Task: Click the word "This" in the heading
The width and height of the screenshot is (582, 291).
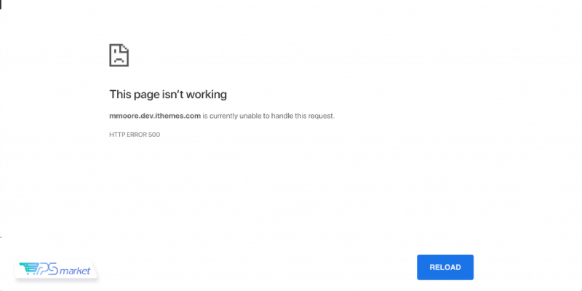Action: [120, 95]
